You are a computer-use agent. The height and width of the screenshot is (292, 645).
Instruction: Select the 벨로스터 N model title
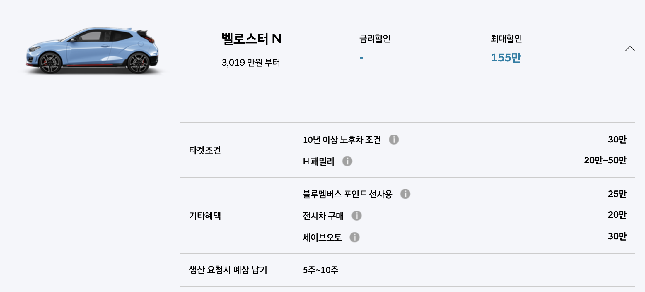pos(251,39)
